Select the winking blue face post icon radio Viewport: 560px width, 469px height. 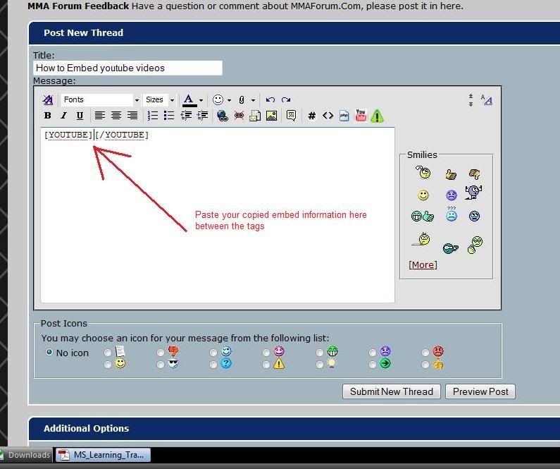pos(213,353)
